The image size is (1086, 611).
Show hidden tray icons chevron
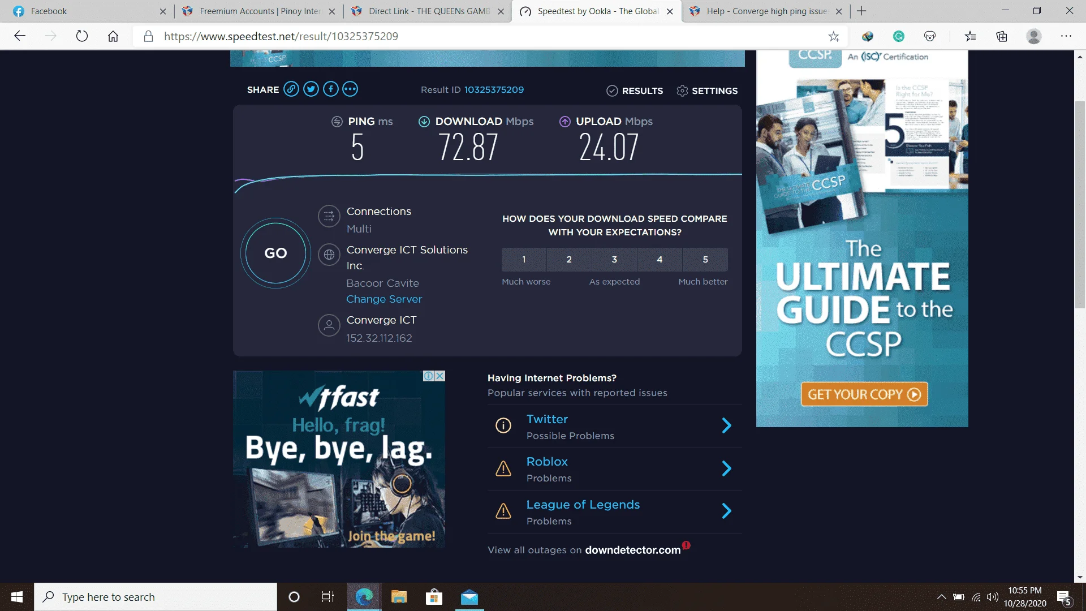(x=941, y=597)
